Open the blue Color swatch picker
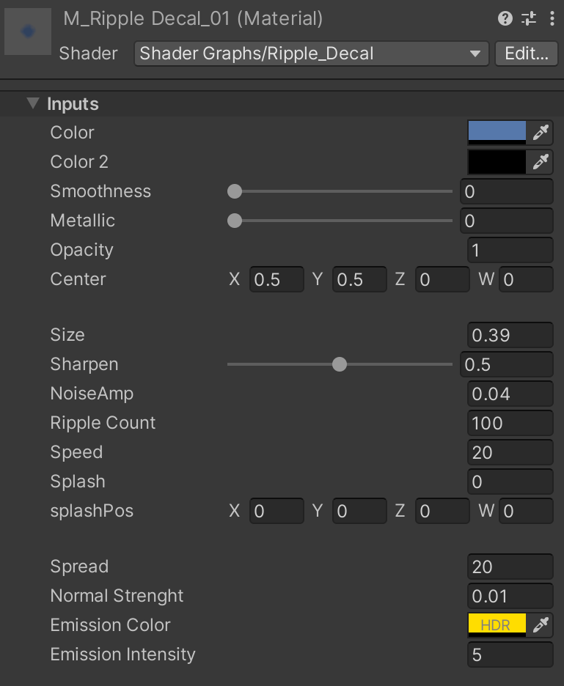This screenshot has width=564, height=686. coord(497,132)
